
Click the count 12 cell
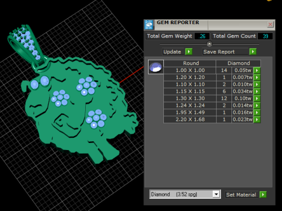[x=224, y=98]
